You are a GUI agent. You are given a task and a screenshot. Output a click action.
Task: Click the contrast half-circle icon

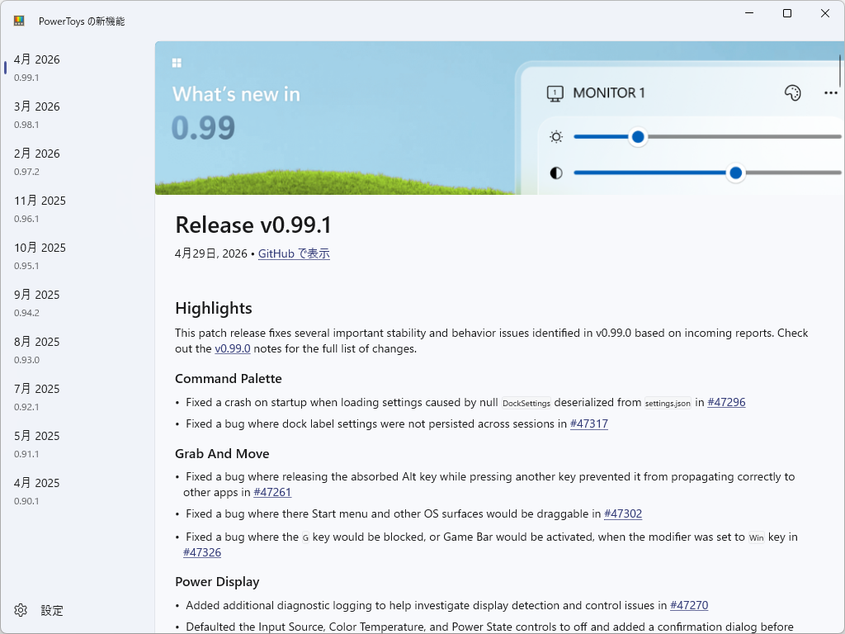click(556, 173)
